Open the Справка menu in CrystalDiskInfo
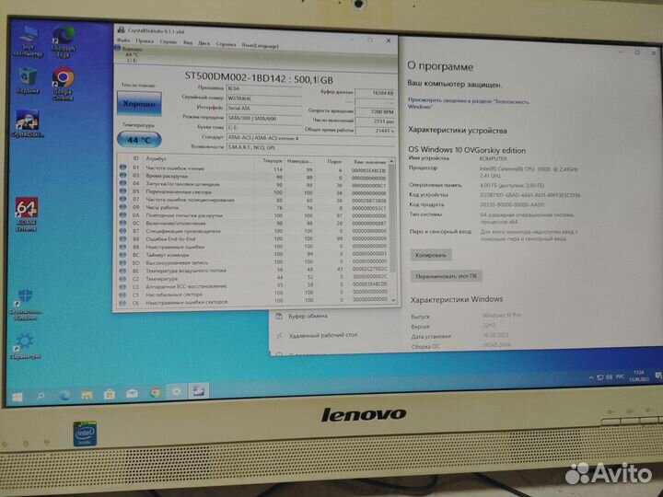This screenshot has width=663, height=497. coord(226,44)
